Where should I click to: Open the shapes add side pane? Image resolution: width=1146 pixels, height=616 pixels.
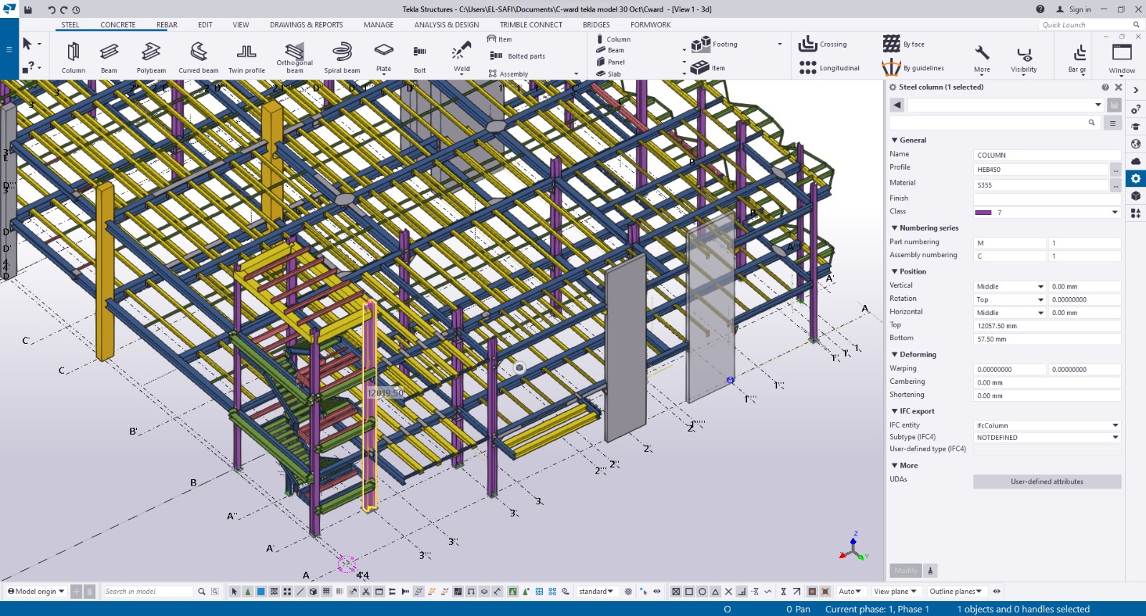pos(1136,213)
